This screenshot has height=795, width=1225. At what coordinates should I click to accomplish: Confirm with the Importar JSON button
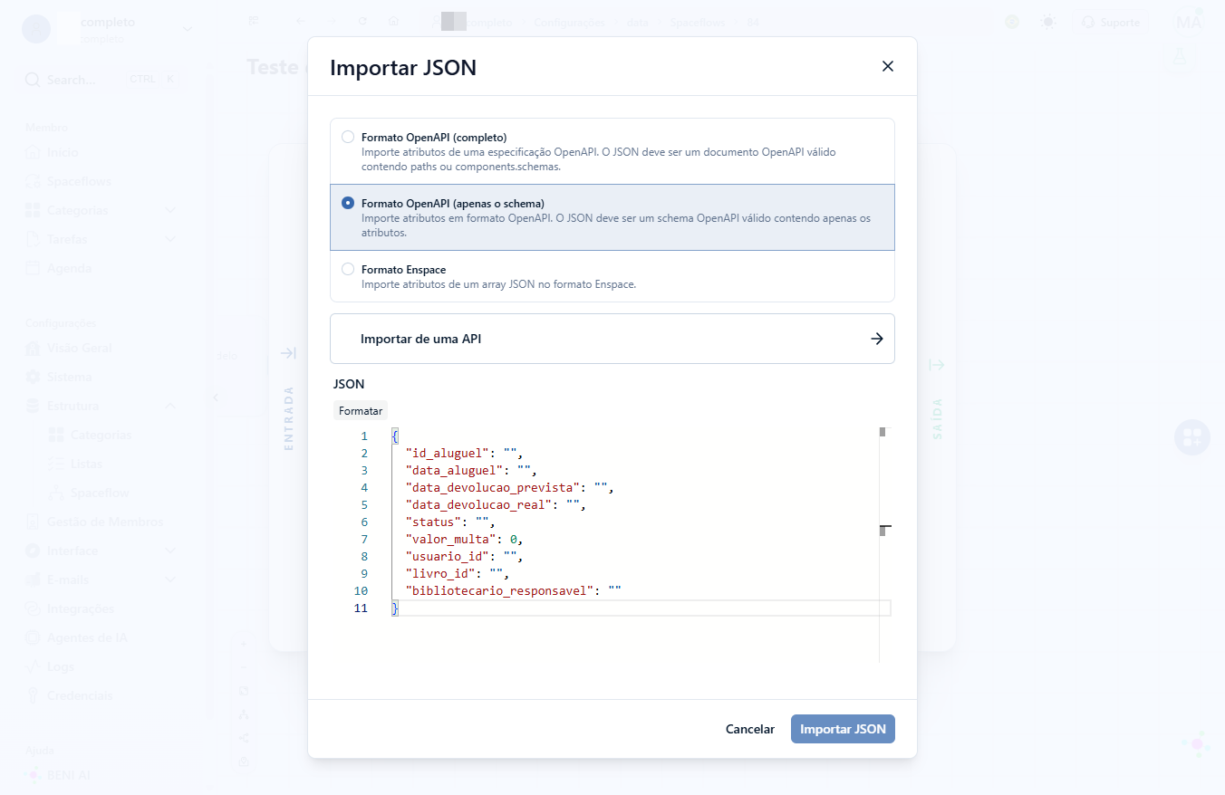click(x=843, y=729)
